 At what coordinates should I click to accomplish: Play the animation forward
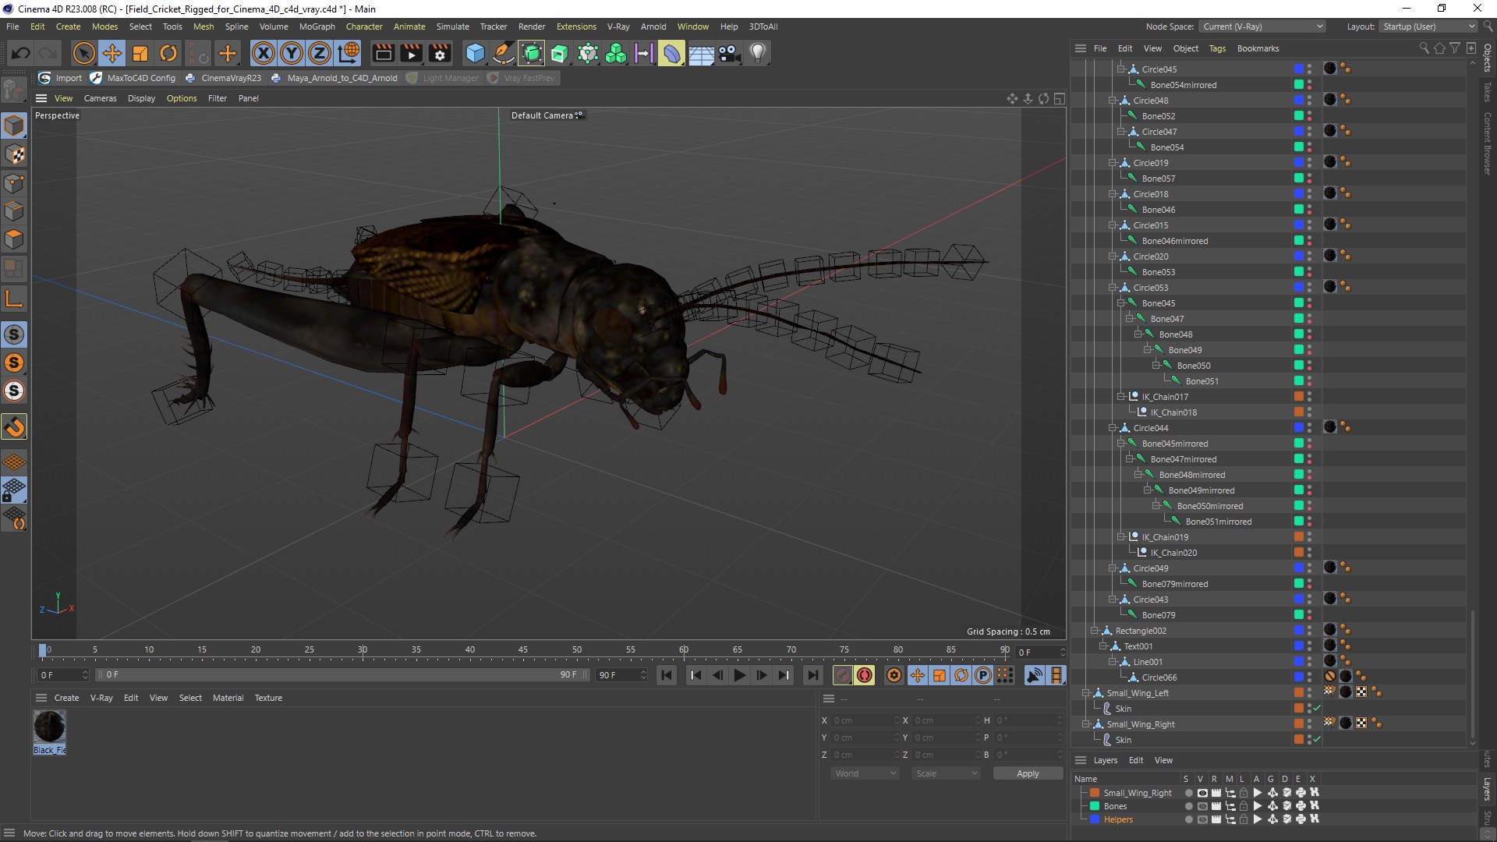740,675
